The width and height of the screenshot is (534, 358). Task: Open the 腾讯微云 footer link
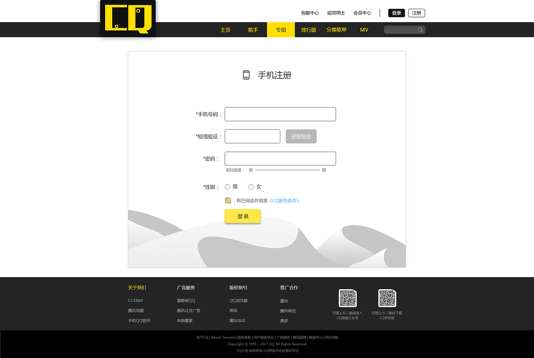pos(288,311)
